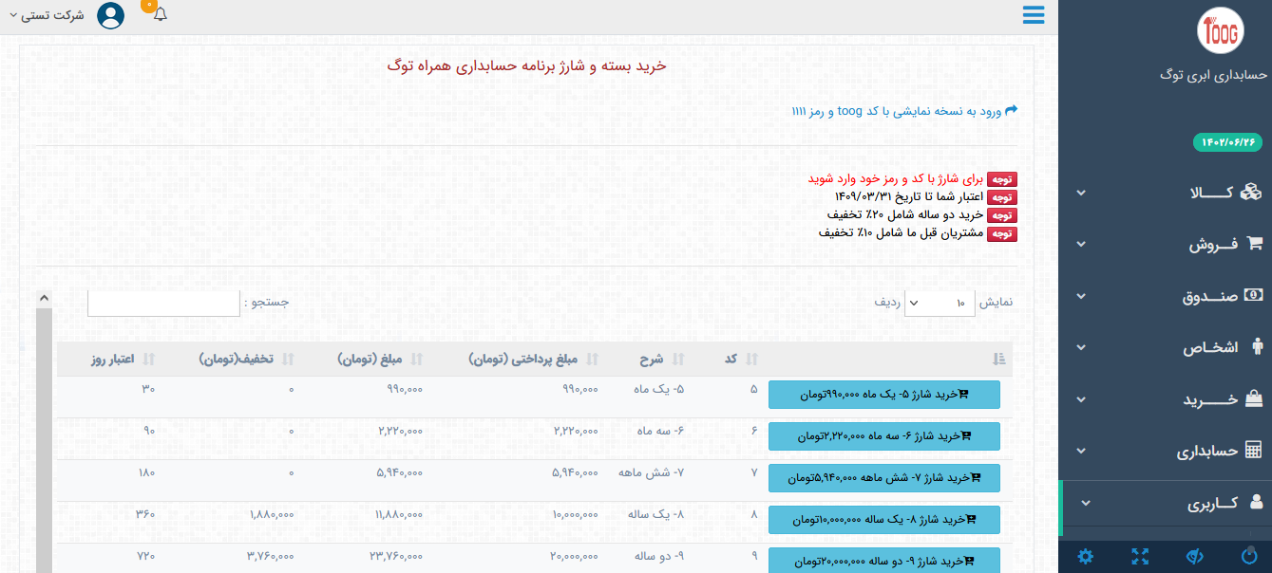This screenshot has width=1272, height=573.
Task: Click the جستجو search input field
Action: [x=163, y=304]
